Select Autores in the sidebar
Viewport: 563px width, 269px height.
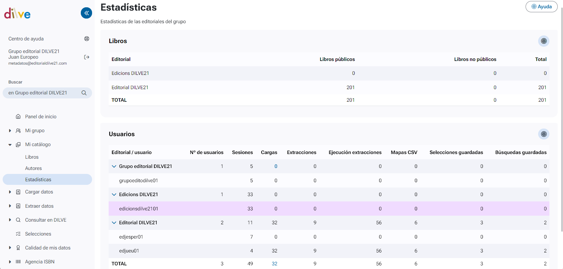pyautogui.click(x=33, y=168)
